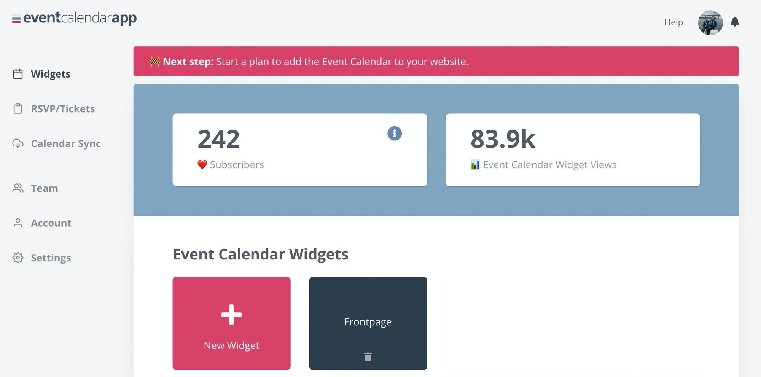
Task: Click the RSVP/Tickets clipboard icon
Action: pos(18,109)
